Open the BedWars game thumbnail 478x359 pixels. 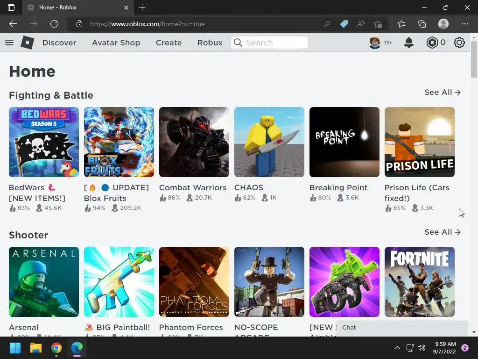tap(44, 142)
